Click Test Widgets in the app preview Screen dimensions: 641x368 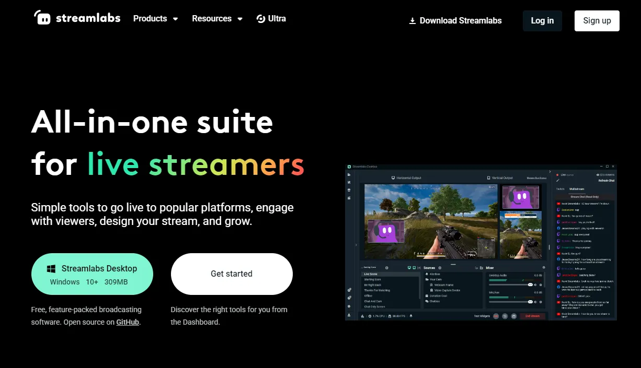pos(482,316)
